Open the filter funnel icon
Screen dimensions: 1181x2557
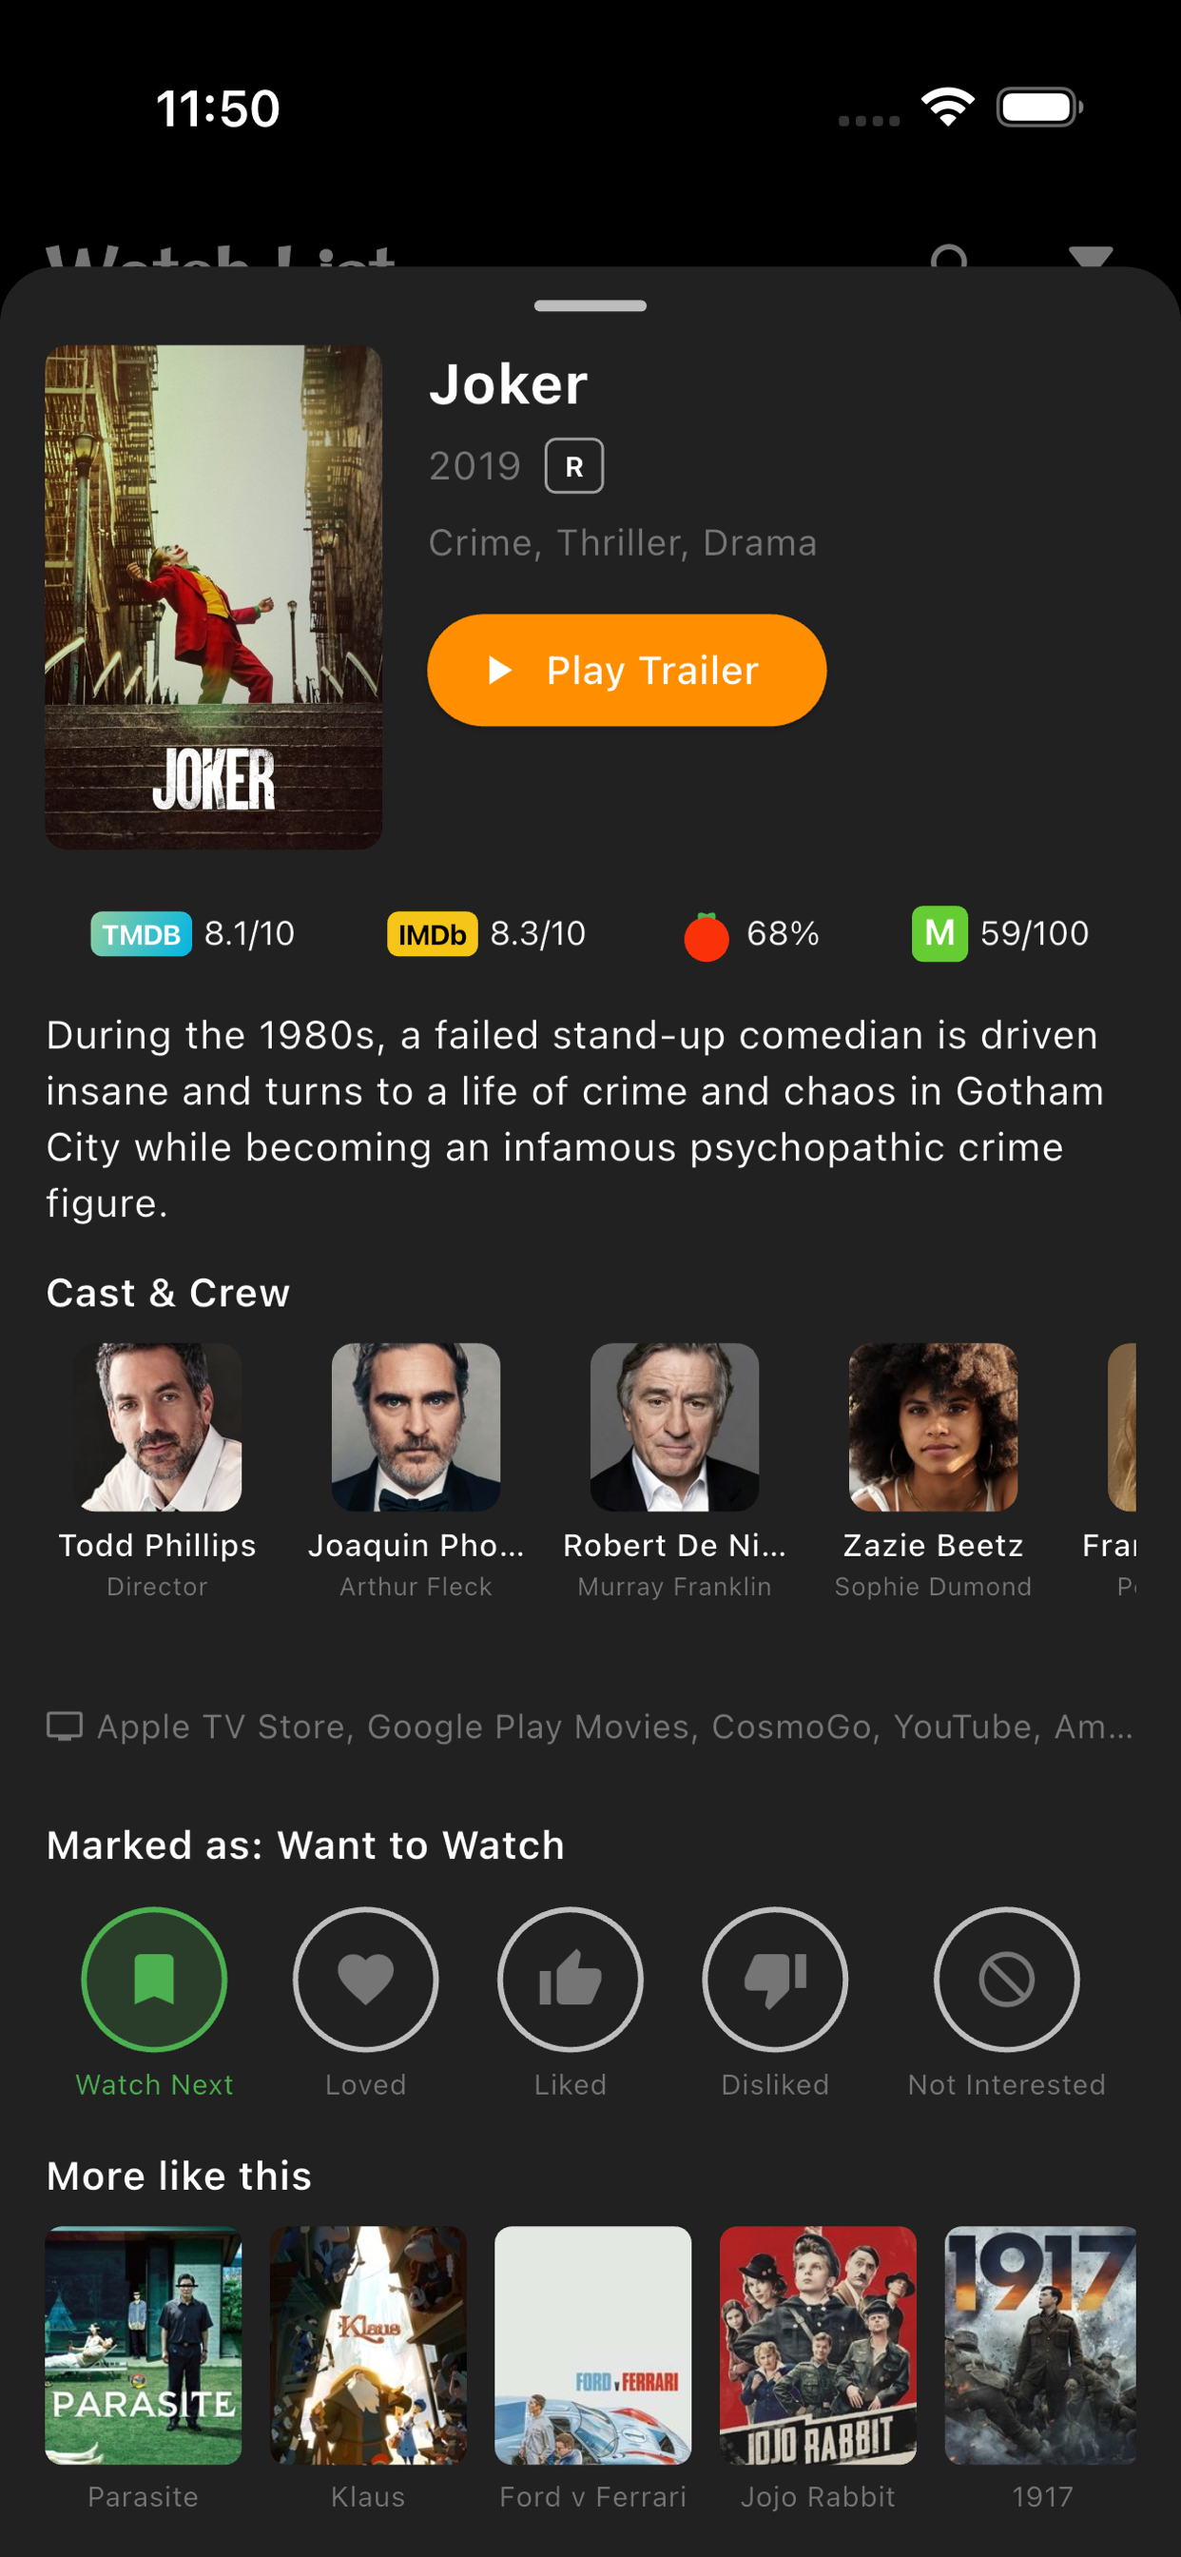[x=1091, y=256]
